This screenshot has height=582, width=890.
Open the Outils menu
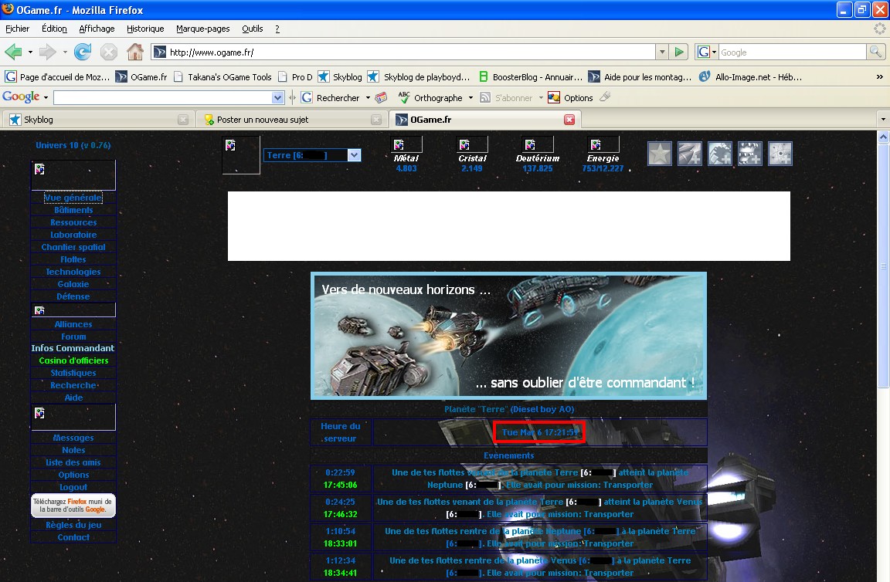(252, 29)
